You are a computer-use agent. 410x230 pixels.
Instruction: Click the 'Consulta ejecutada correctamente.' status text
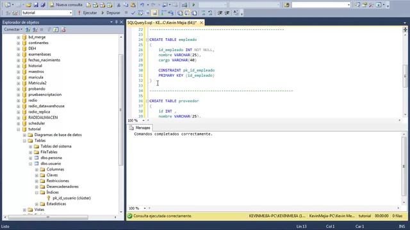tap(162, 216)
